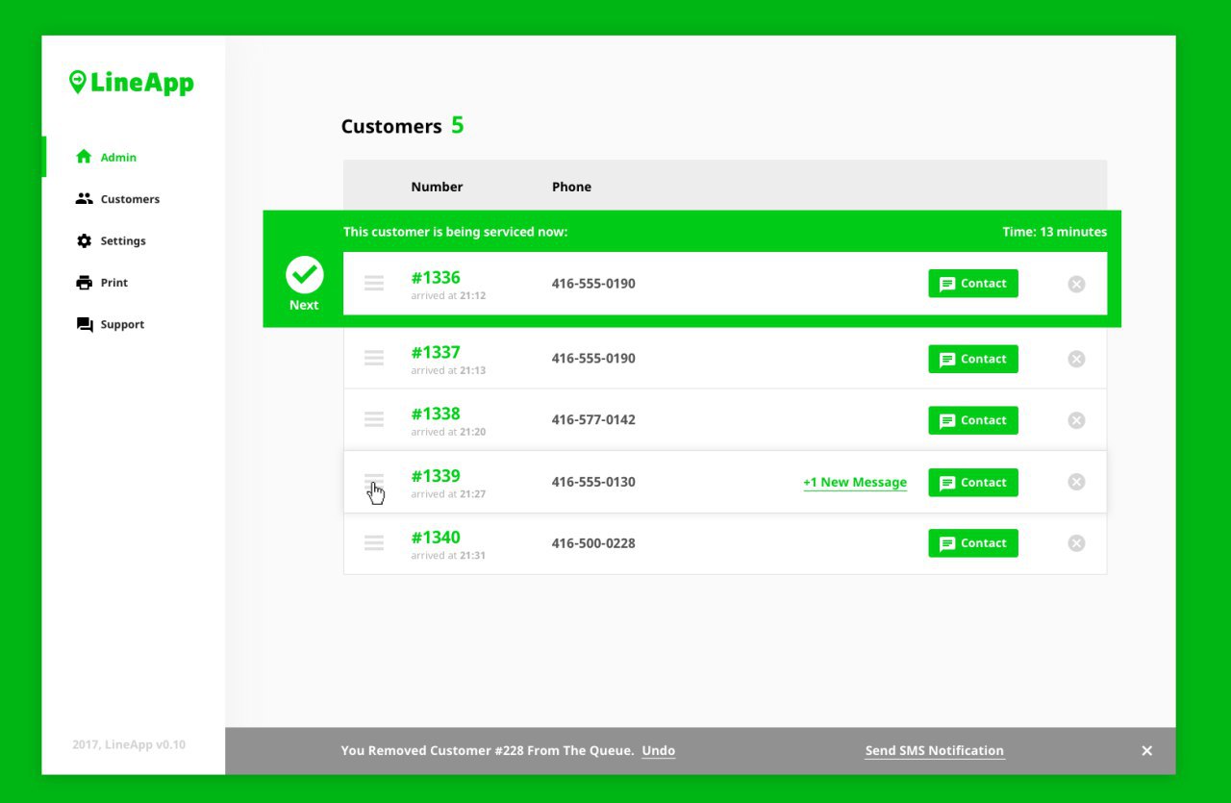
Task: Open Settings from sidebar
Action: [x=111, y=240]
